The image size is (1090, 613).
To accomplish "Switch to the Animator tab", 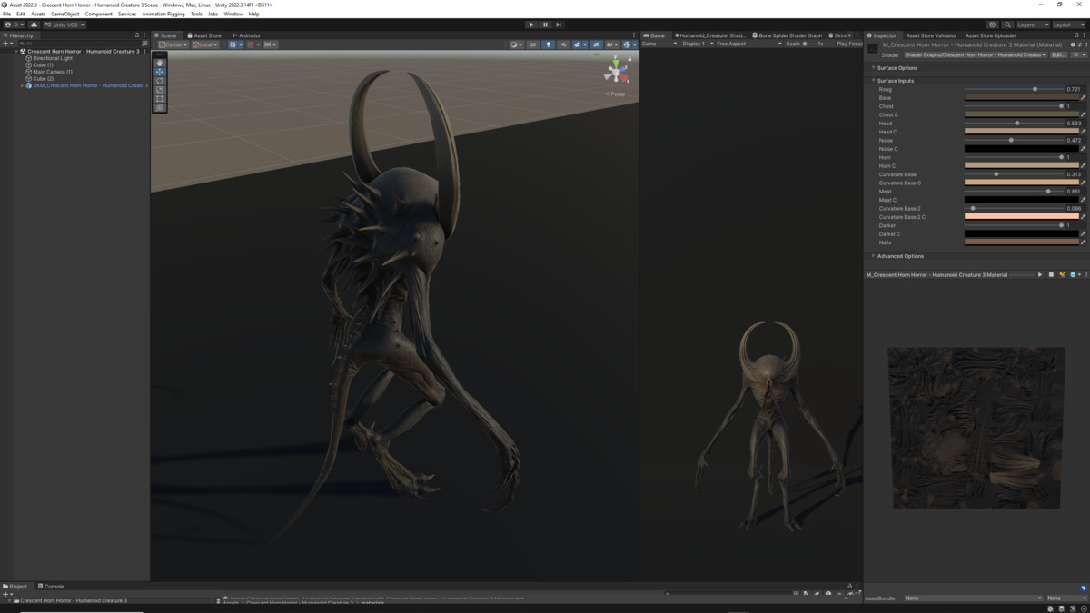I will click(x=247, y=35).
